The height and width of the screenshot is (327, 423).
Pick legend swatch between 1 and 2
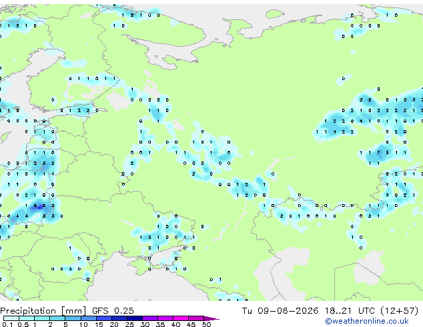tap(42, 318)
